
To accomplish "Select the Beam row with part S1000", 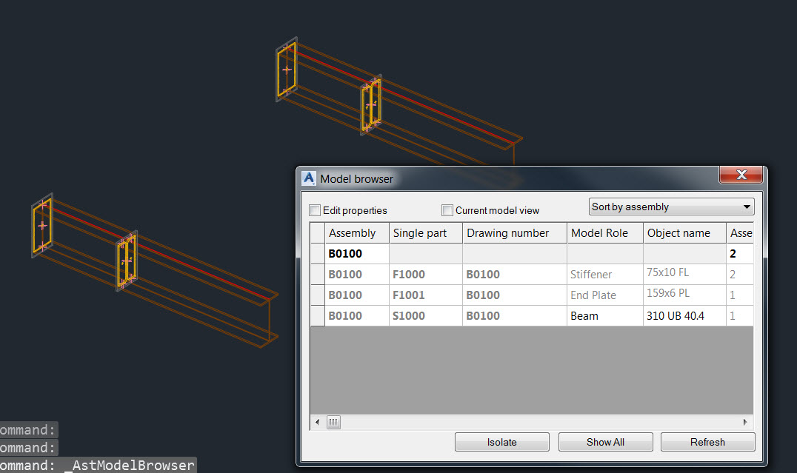I will (353, 316).
